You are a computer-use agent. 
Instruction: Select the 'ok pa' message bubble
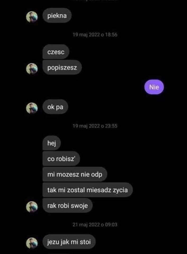coord(55,107)
